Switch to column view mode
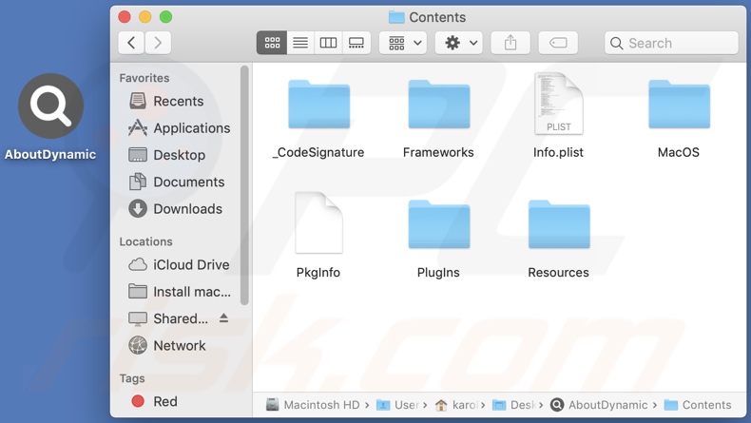The height and width of the screenshot is (423, 751). click(328, 43)
